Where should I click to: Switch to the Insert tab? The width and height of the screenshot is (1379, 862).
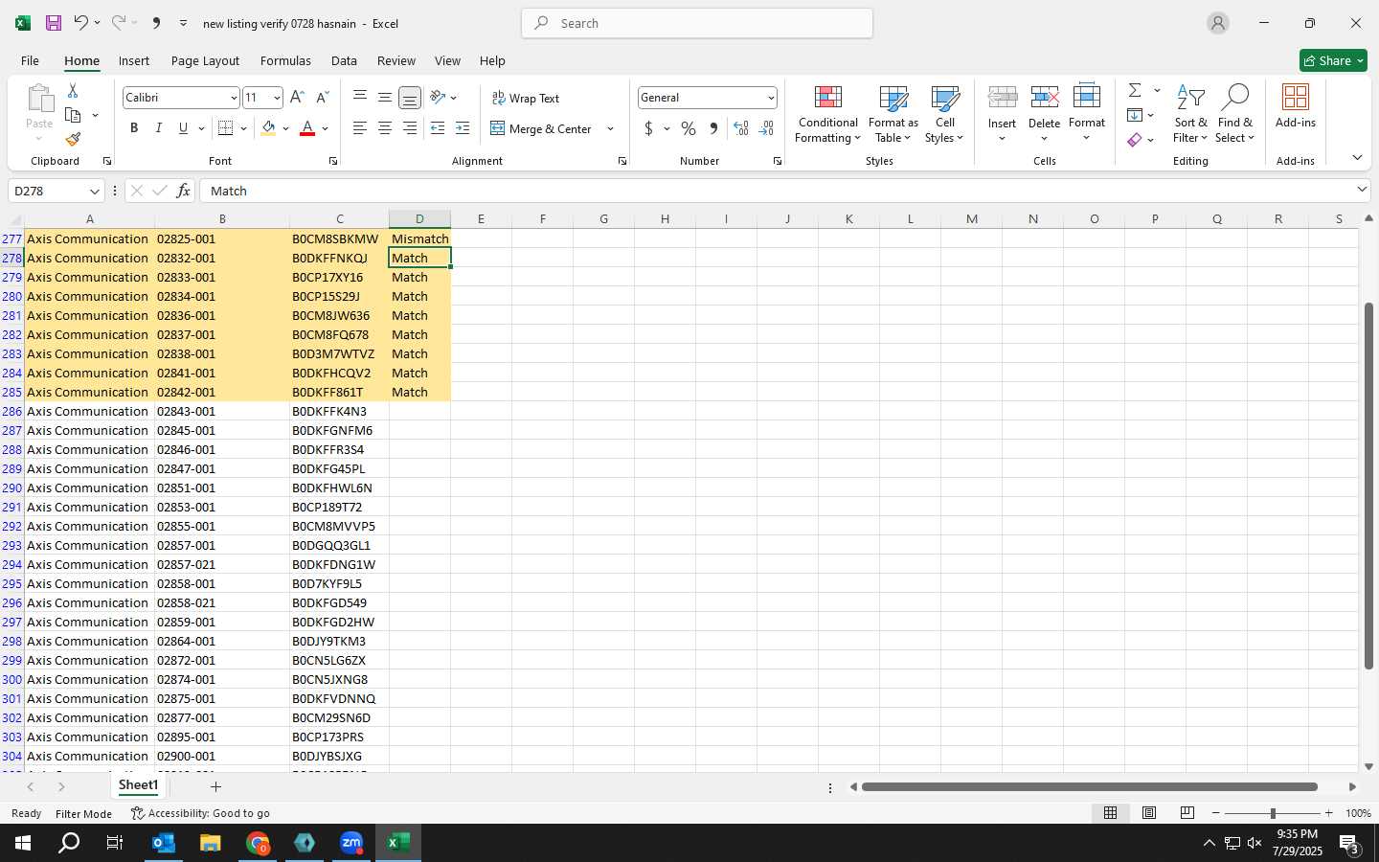(134, 60)
